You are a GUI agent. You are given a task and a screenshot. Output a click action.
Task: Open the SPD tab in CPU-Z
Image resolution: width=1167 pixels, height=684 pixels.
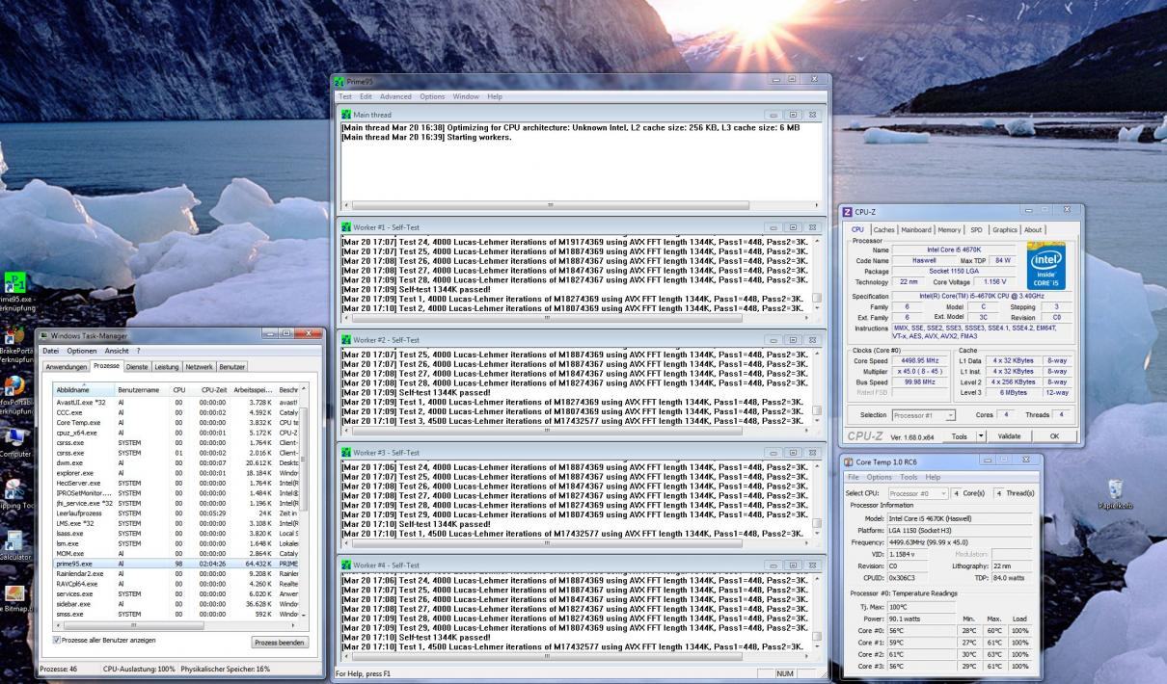[x=976, y=230]
